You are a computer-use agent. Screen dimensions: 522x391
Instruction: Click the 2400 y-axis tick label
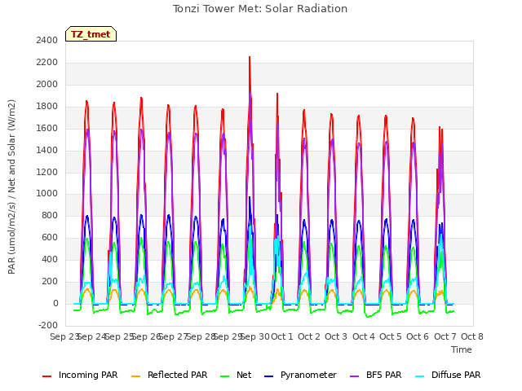pos(47,40)
